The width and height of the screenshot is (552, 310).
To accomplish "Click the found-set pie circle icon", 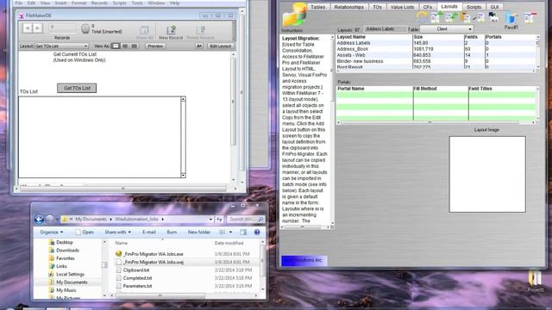I will (85, 28).
